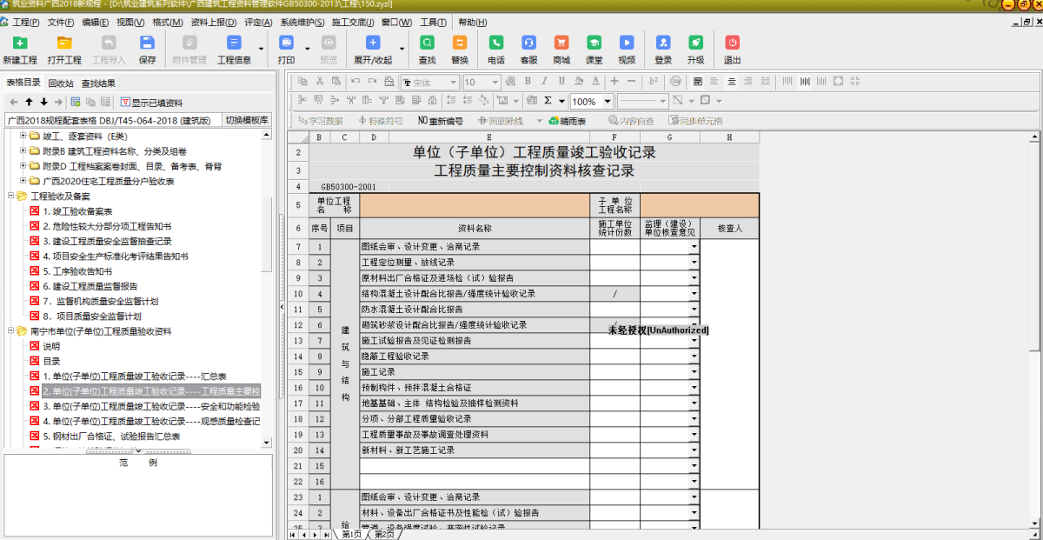Image resolution: width=1043 pixels, height=540 pixels.
Task: Toggle 展开/收起 expand-collapse button
Action: pos(373,49)
